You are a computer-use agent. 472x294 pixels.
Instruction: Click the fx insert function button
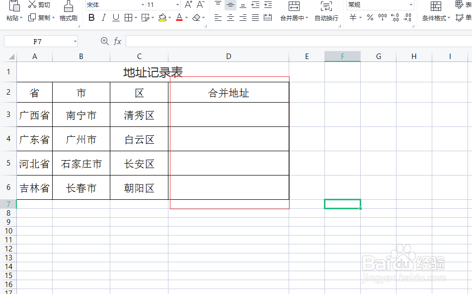tap(117, 41)
